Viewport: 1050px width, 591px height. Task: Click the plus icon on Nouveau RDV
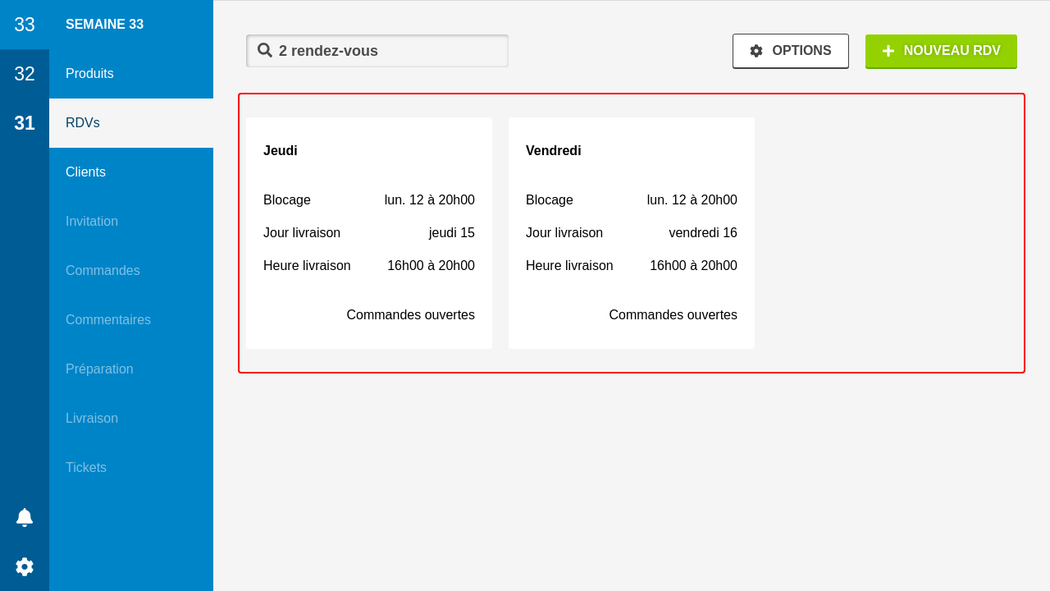click(888, 51)
